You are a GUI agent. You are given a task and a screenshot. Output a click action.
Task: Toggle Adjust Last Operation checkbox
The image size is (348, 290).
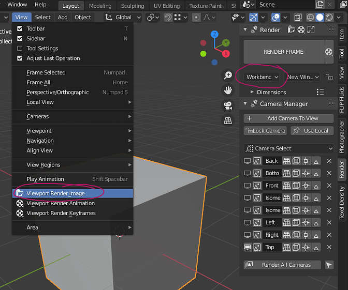20,58
